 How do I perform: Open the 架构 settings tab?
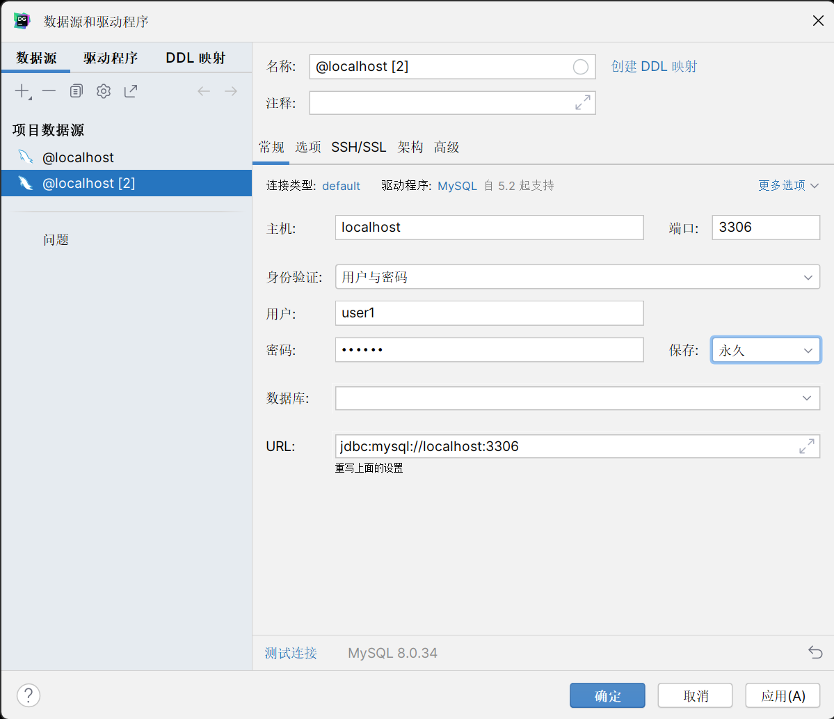coord(410,148)
